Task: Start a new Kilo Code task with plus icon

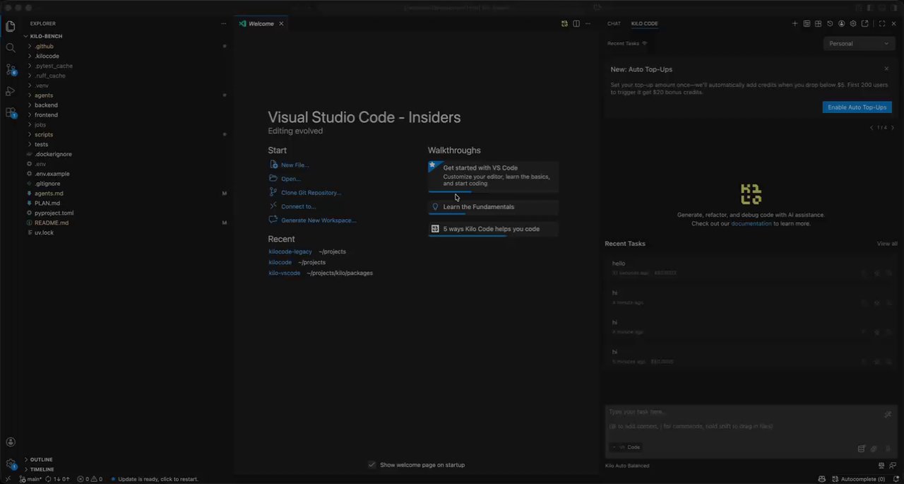Action: [795, 23]
